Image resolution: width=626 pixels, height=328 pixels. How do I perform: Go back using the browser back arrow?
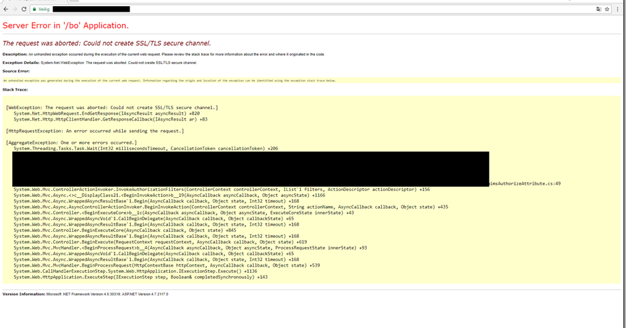pyautogui.click(x=5, y=9)
